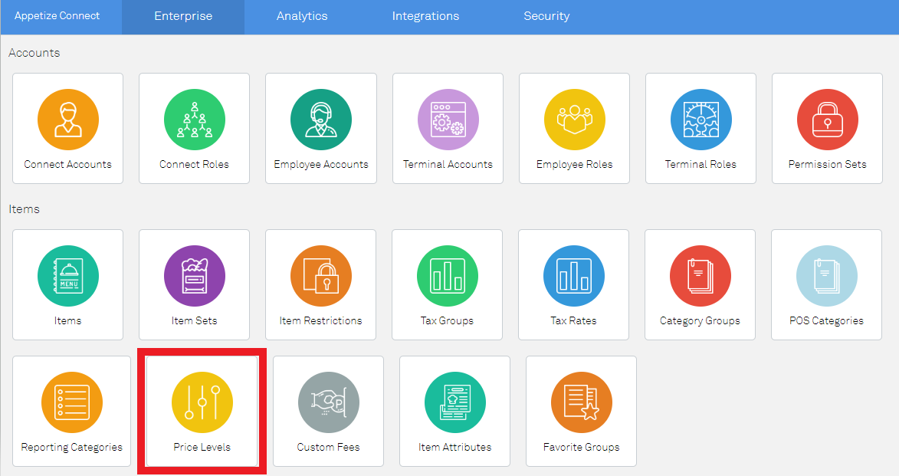Open the Connect Accounts tile

point(67,128)
